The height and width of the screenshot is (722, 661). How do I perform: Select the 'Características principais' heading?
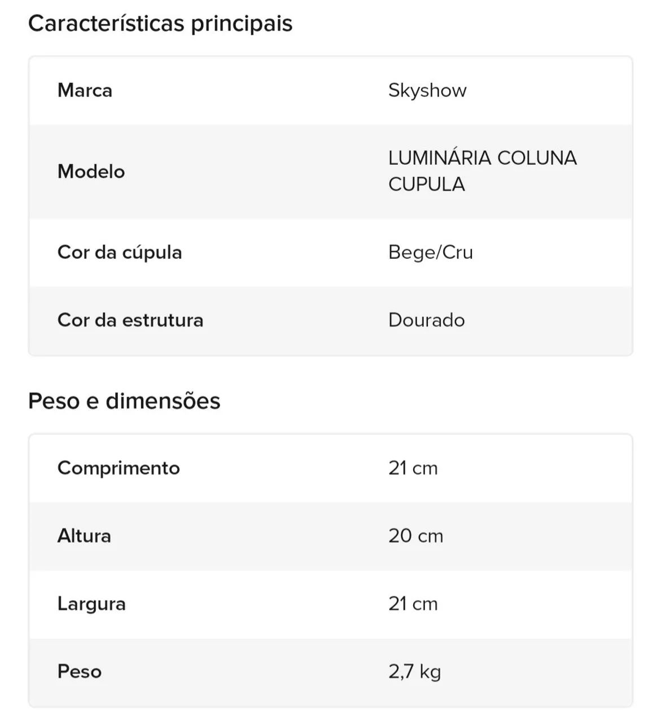click(x=160, y=24)
